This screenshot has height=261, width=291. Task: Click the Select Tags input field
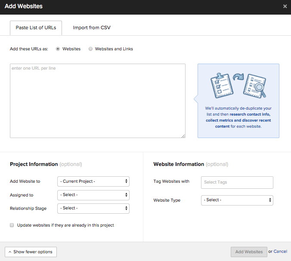click(x=237, y=182)
